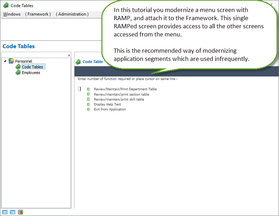Image resolution: width=279 pixels, height=216 pixels.
Task: Click green arrow beside Display Help Text
Action: tap(88, 104)
